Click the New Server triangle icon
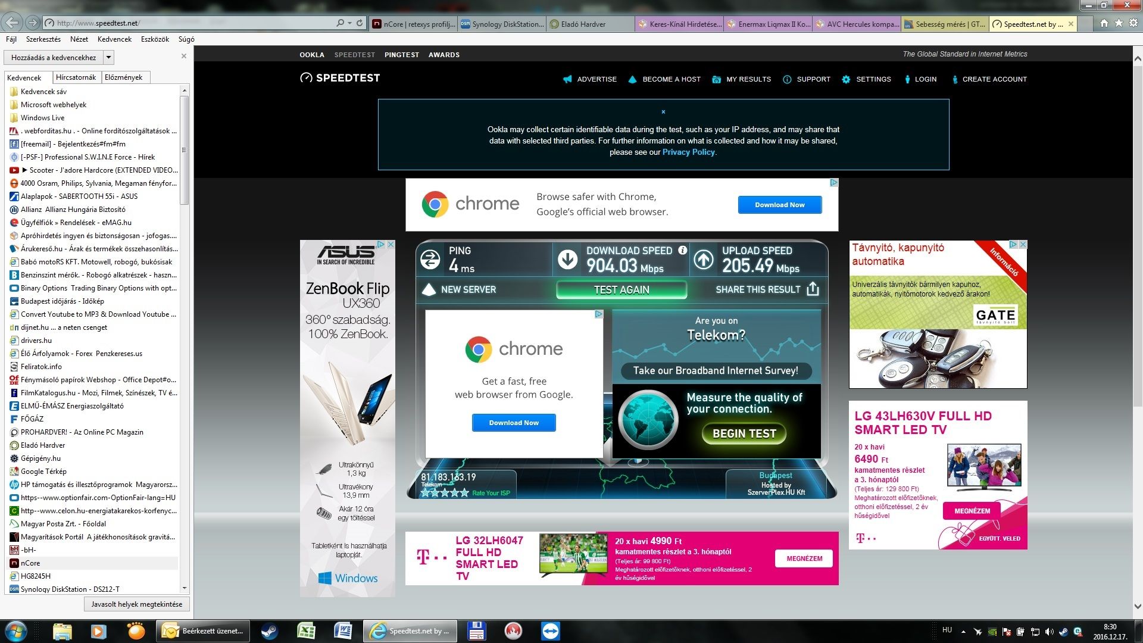The width and height of the screenshot is (1143, 643). 429,290
